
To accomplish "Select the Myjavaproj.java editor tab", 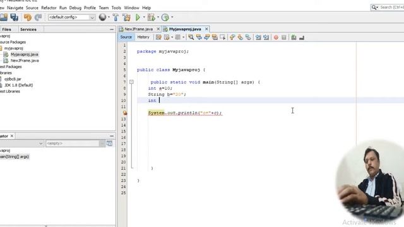I will [185, 29].
